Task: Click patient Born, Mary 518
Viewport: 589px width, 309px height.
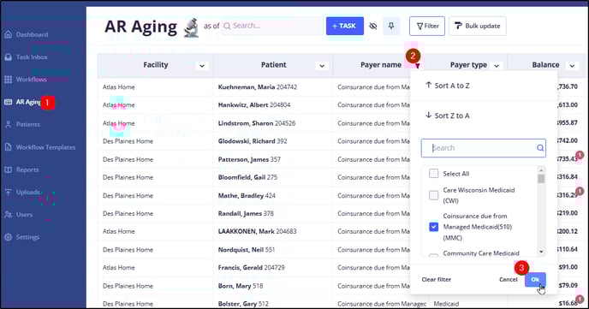Action: pyautogui.click(x=241, y=286)
